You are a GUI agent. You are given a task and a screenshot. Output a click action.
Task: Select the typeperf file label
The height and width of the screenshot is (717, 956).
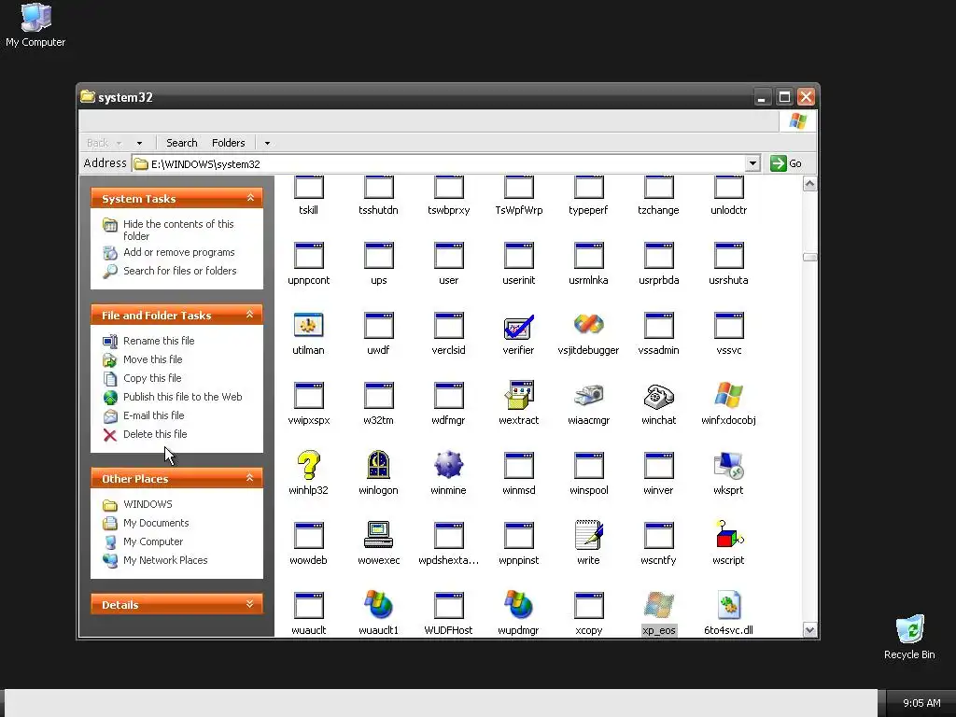coord(588,210)
